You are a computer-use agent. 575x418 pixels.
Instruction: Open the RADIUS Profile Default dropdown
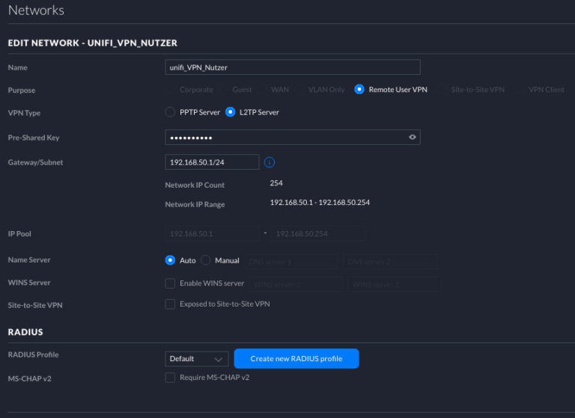197,359
